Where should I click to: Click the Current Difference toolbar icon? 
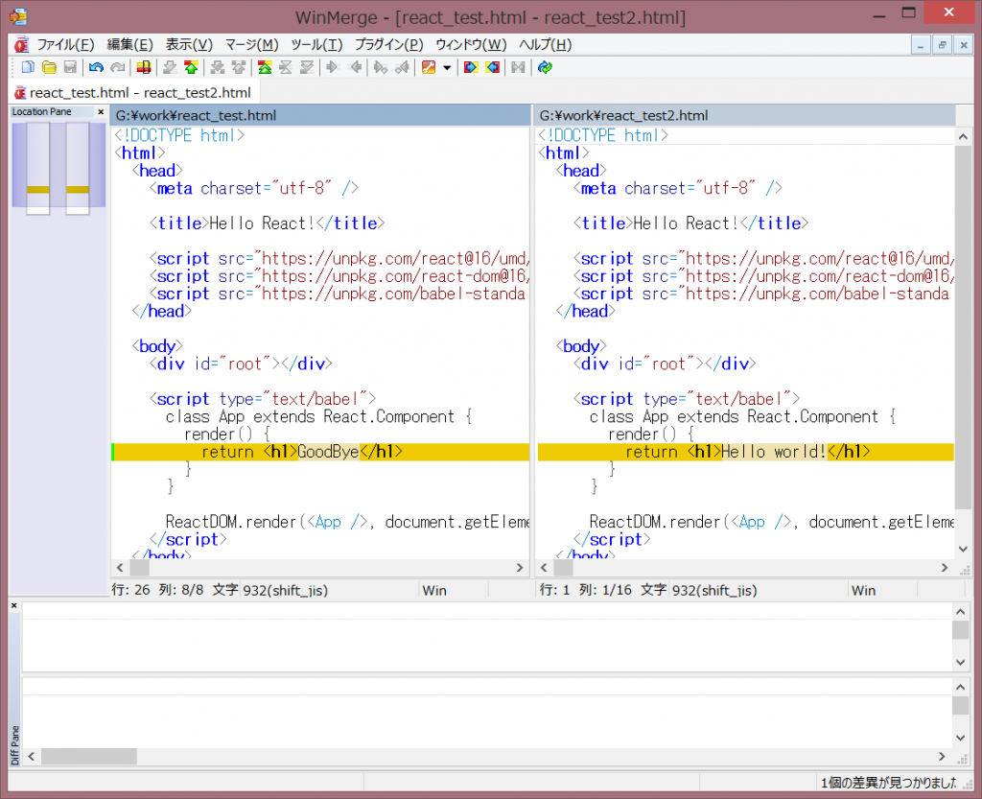coord(286,67)
